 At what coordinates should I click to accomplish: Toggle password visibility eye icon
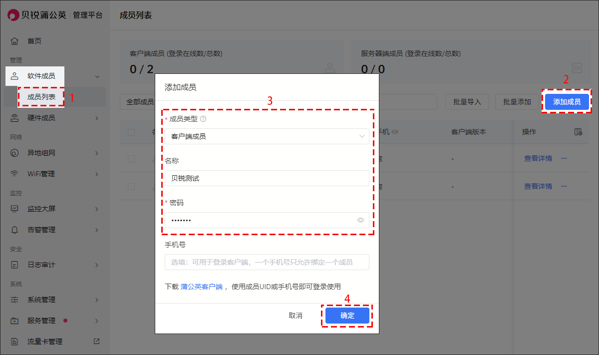(x=360, y=220)
